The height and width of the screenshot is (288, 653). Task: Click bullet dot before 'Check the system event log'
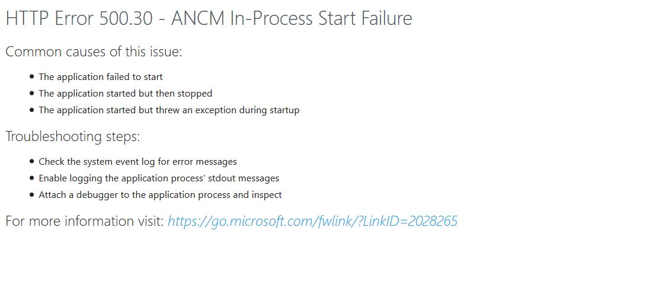[32, 161]
